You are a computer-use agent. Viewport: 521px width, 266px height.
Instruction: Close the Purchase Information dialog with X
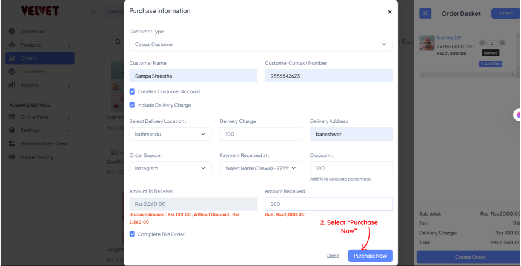coord(390,12)
